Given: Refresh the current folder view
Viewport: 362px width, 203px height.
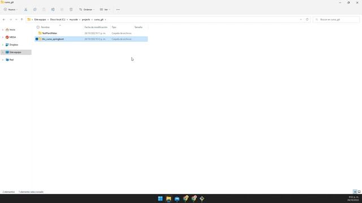Looking at the screenshot, I should coord(307,20).
